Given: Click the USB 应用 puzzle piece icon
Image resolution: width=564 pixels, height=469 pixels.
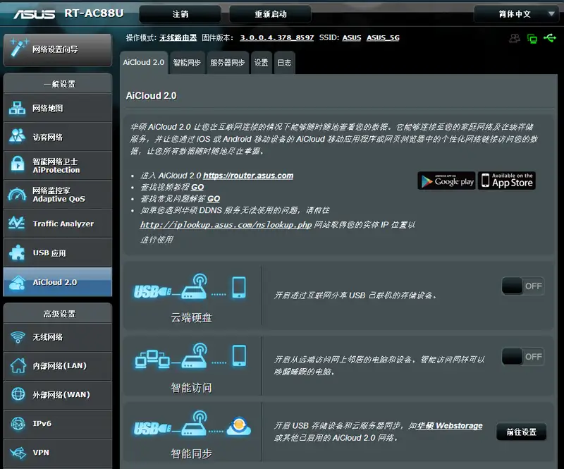Looking at the screenshot, I should (17, 252).
